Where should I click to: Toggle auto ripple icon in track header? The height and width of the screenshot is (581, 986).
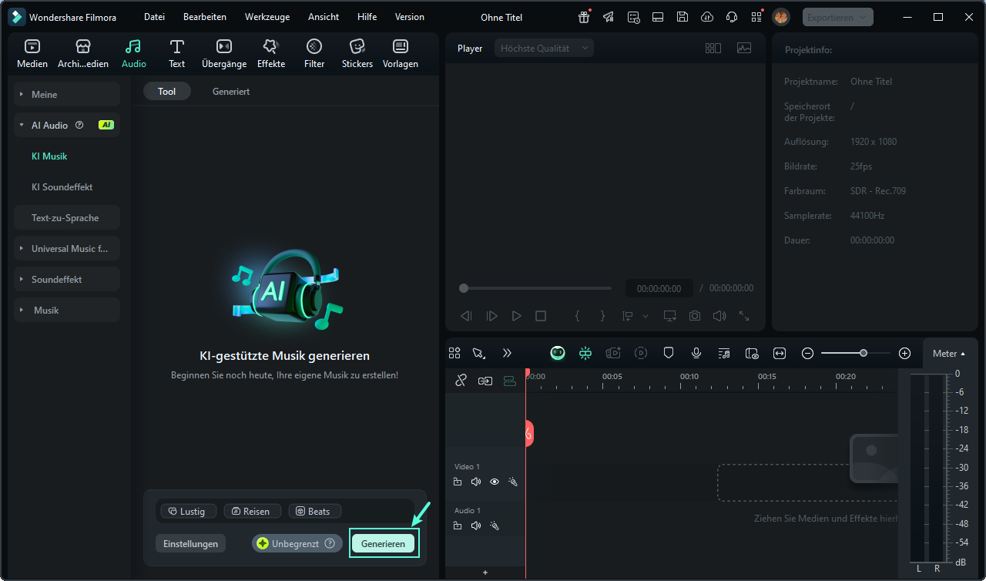click(x=509, y=380)
